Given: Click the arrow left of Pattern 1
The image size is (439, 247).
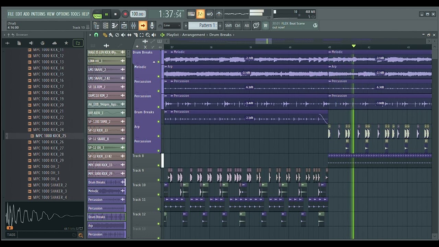Looking at the screenshot, I should [186, 25].
